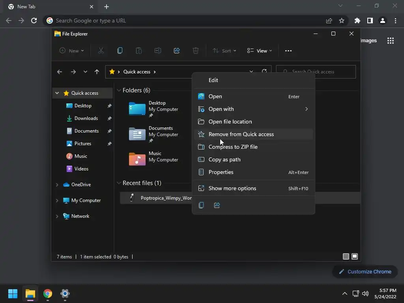The width and height of the screenshot is (404, 303).
Task: Open Google apps grid icon
Action: [391, 41]
